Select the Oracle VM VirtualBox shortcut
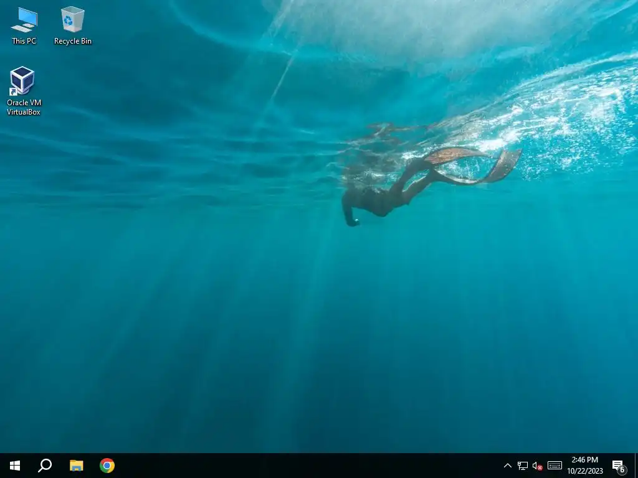This screenshot has width=638, height=478. [x=24, y=91]
